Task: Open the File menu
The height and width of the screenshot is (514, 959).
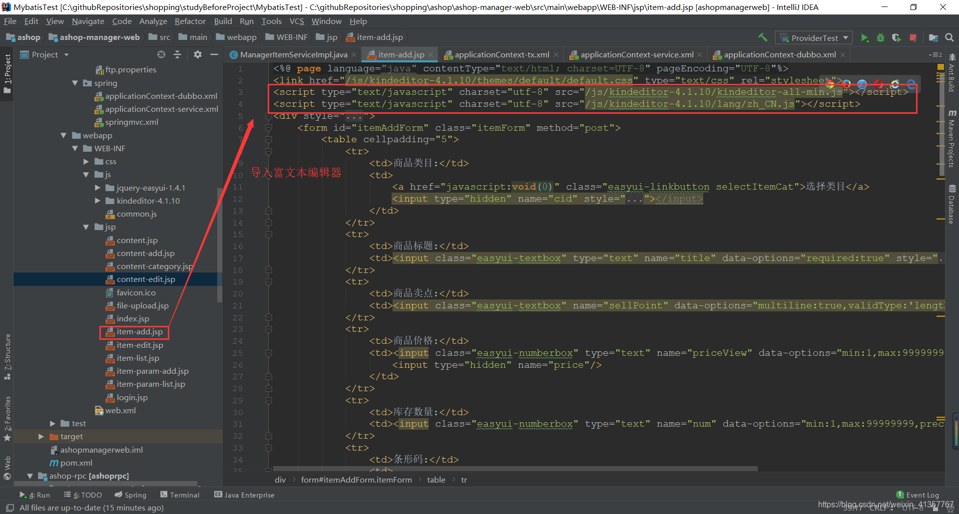Action: (10, 21)
